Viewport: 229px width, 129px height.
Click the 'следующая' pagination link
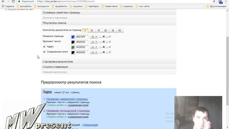(x=90, y=125)
